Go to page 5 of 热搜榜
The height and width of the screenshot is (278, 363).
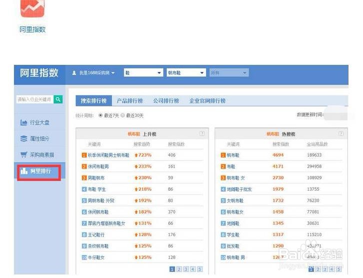coord(339,269)
